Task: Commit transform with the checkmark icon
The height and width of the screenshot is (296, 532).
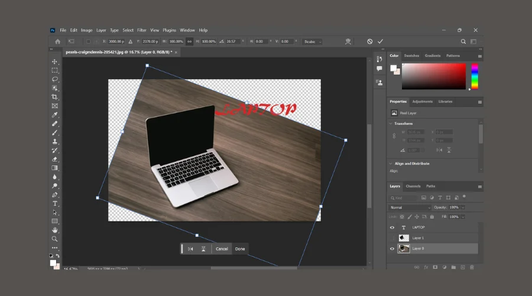Action: tap(380, 41)
